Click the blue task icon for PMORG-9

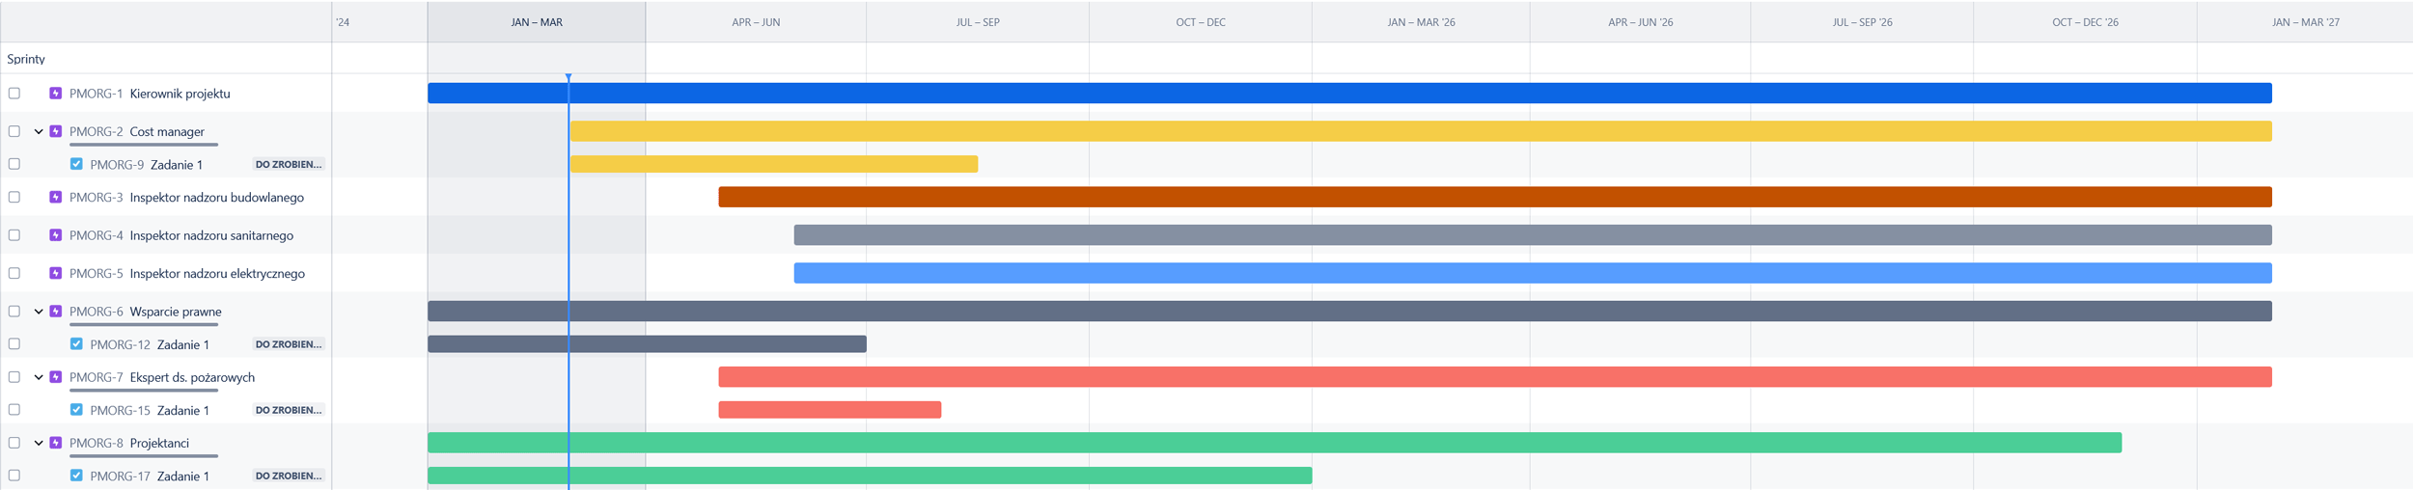click(76, 164)
